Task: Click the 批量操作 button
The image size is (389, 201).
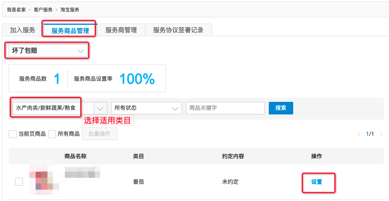Action: click(100, 134)
